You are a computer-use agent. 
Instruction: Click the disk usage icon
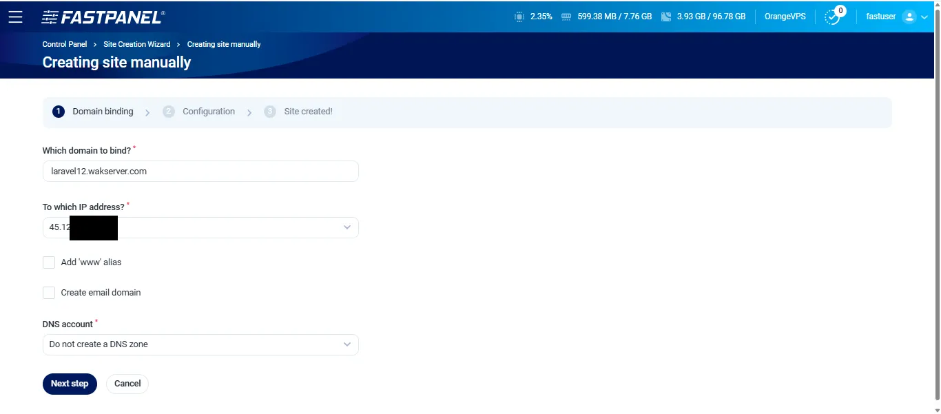click(665, 17)
